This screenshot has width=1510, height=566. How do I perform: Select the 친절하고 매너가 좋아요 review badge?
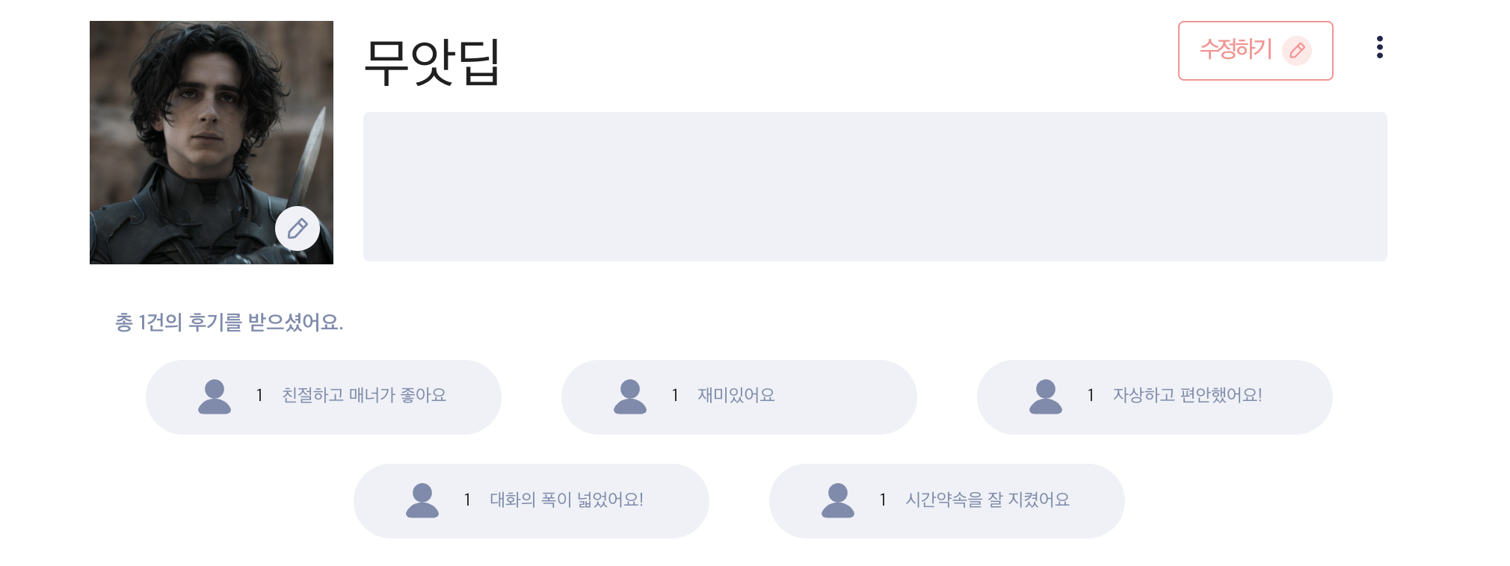324,397
